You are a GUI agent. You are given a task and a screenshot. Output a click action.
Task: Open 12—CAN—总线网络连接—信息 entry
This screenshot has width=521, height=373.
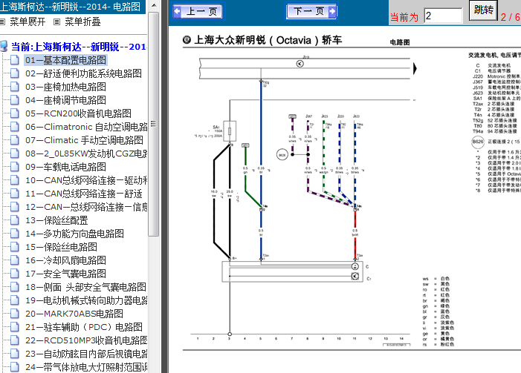click(x=86, y=207)
